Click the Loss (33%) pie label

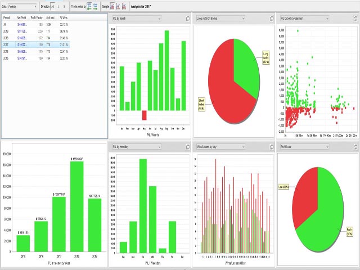[x=283, y=187]
